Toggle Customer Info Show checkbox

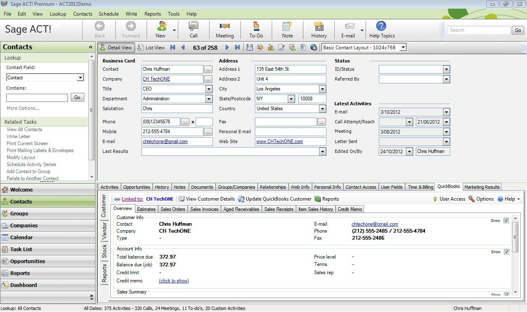pyautogui.click(x=506, y=221)
